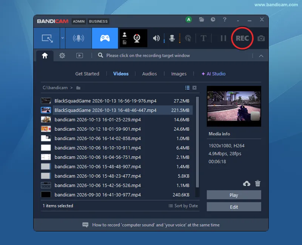
Task: Open the Sort by Date dropdown
Action: click(x=183, y=206)
